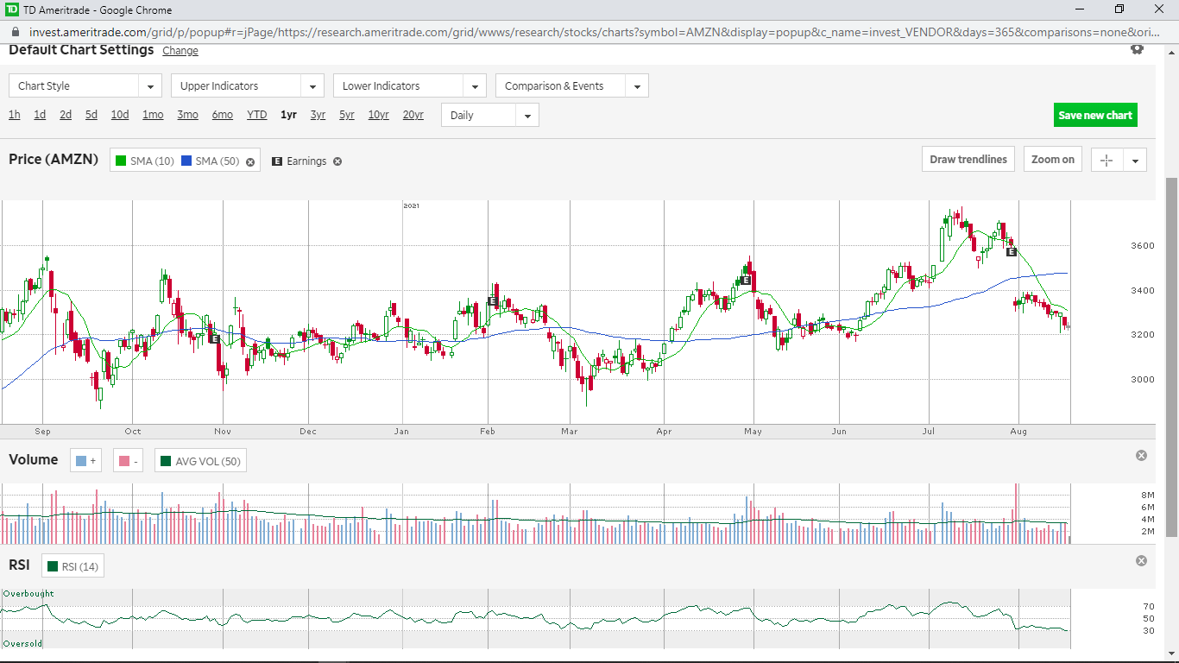Select the crosshair cursor icon

coord(1107,160)
